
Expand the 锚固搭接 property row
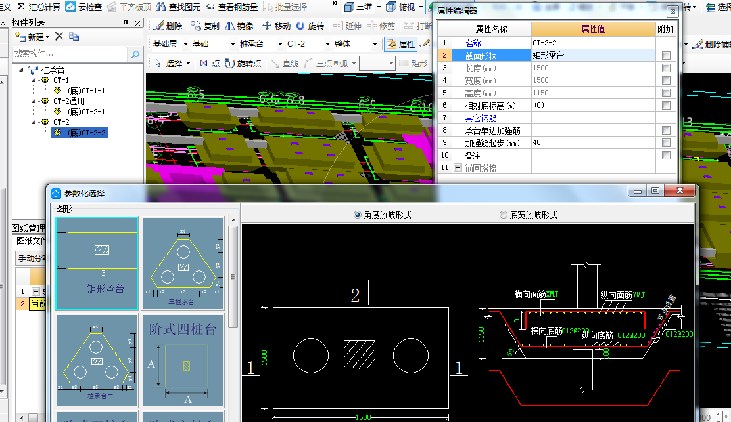pyautogui.click(x=458, y=168)
